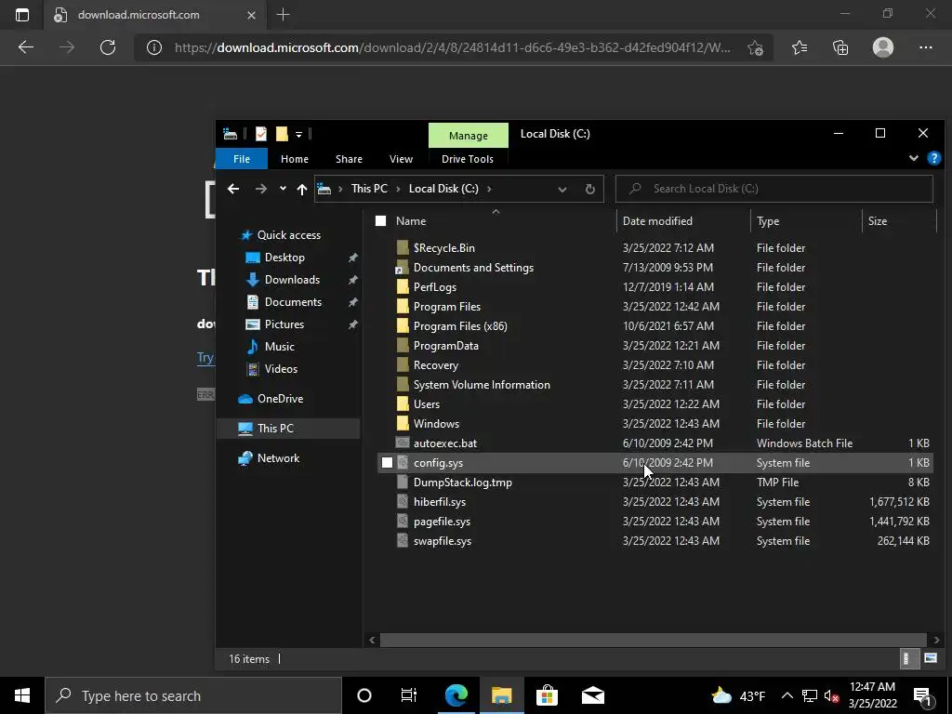Open the Edge Favorites list icon
This screenshot has height=714, width=952.
[x=800, y=47]
